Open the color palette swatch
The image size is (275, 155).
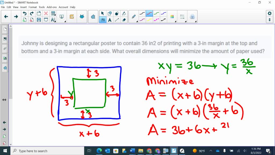click(172, 16)
